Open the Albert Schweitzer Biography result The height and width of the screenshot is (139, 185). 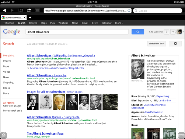(x=46, y=75)
